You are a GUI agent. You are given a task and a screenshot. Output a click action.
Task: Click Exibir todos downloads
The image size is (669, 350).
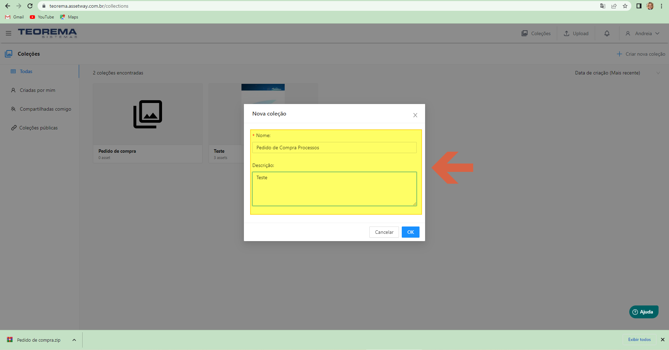click(639, 340)
